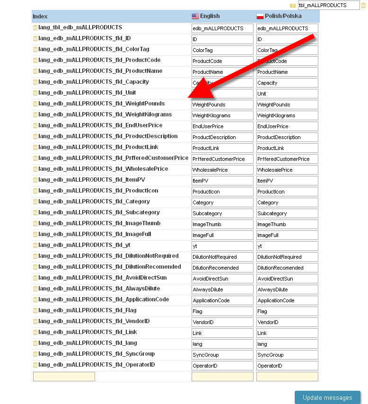Click the empty English field in last row
This screenshot has height=404, width=368.
[x=222, y=377]
